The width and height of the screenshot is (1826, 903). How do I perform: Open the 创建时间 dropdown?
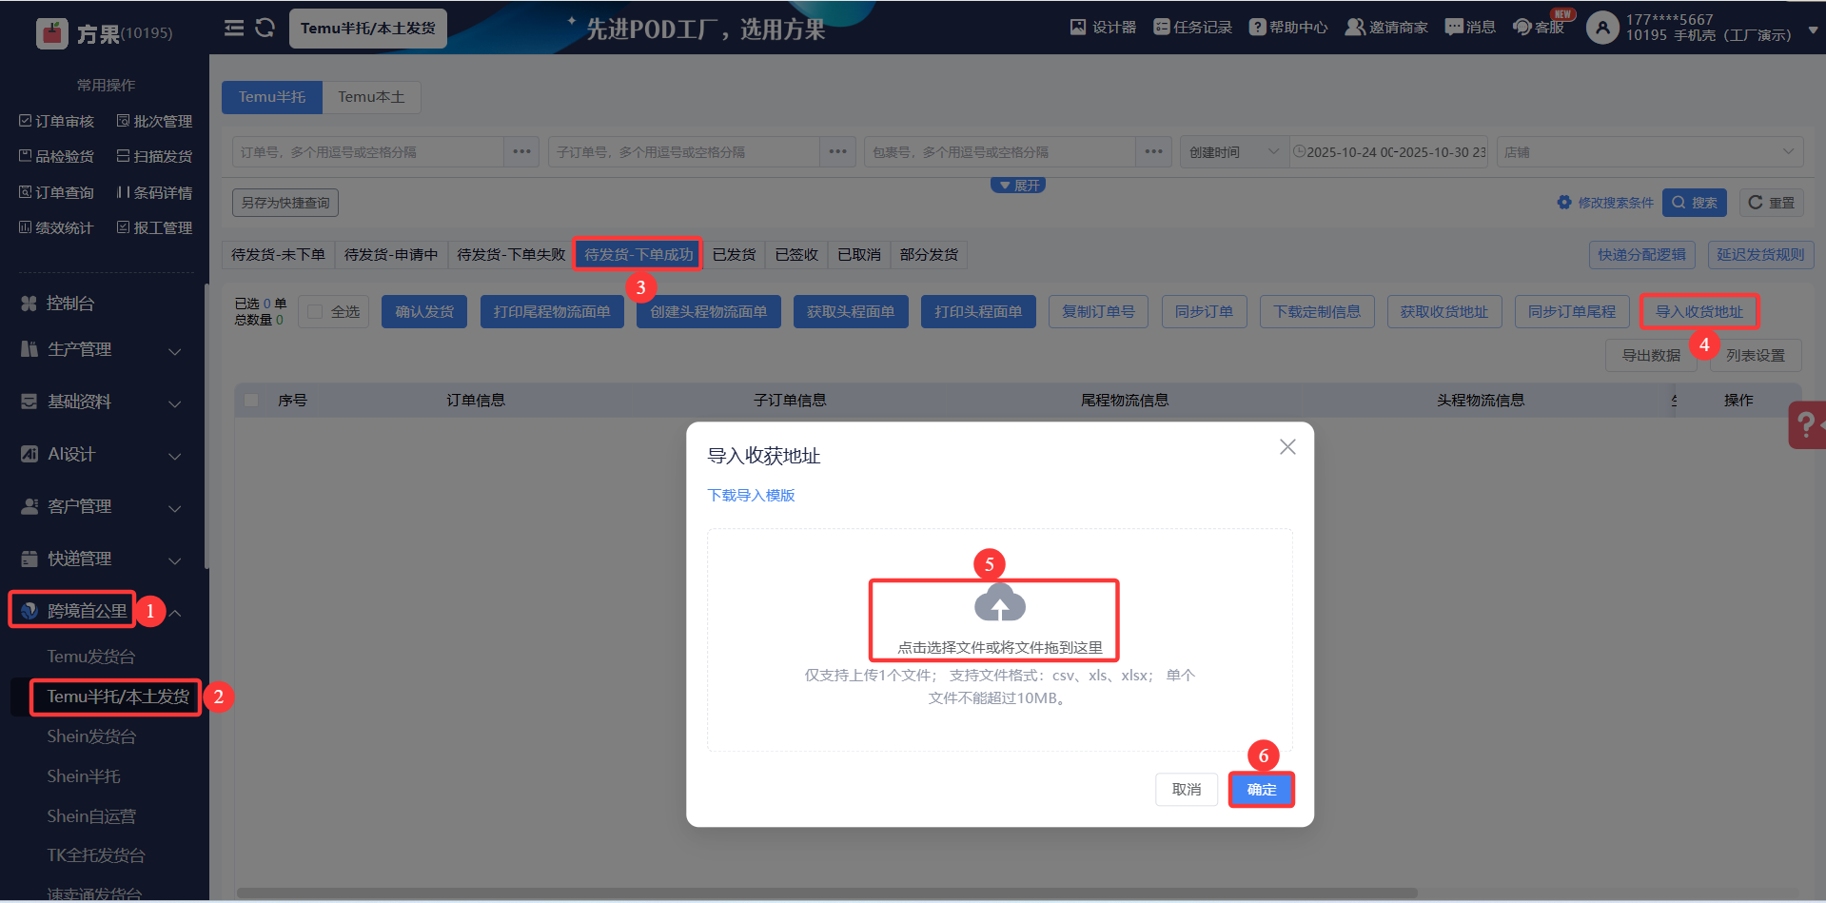coord(1234,152)
